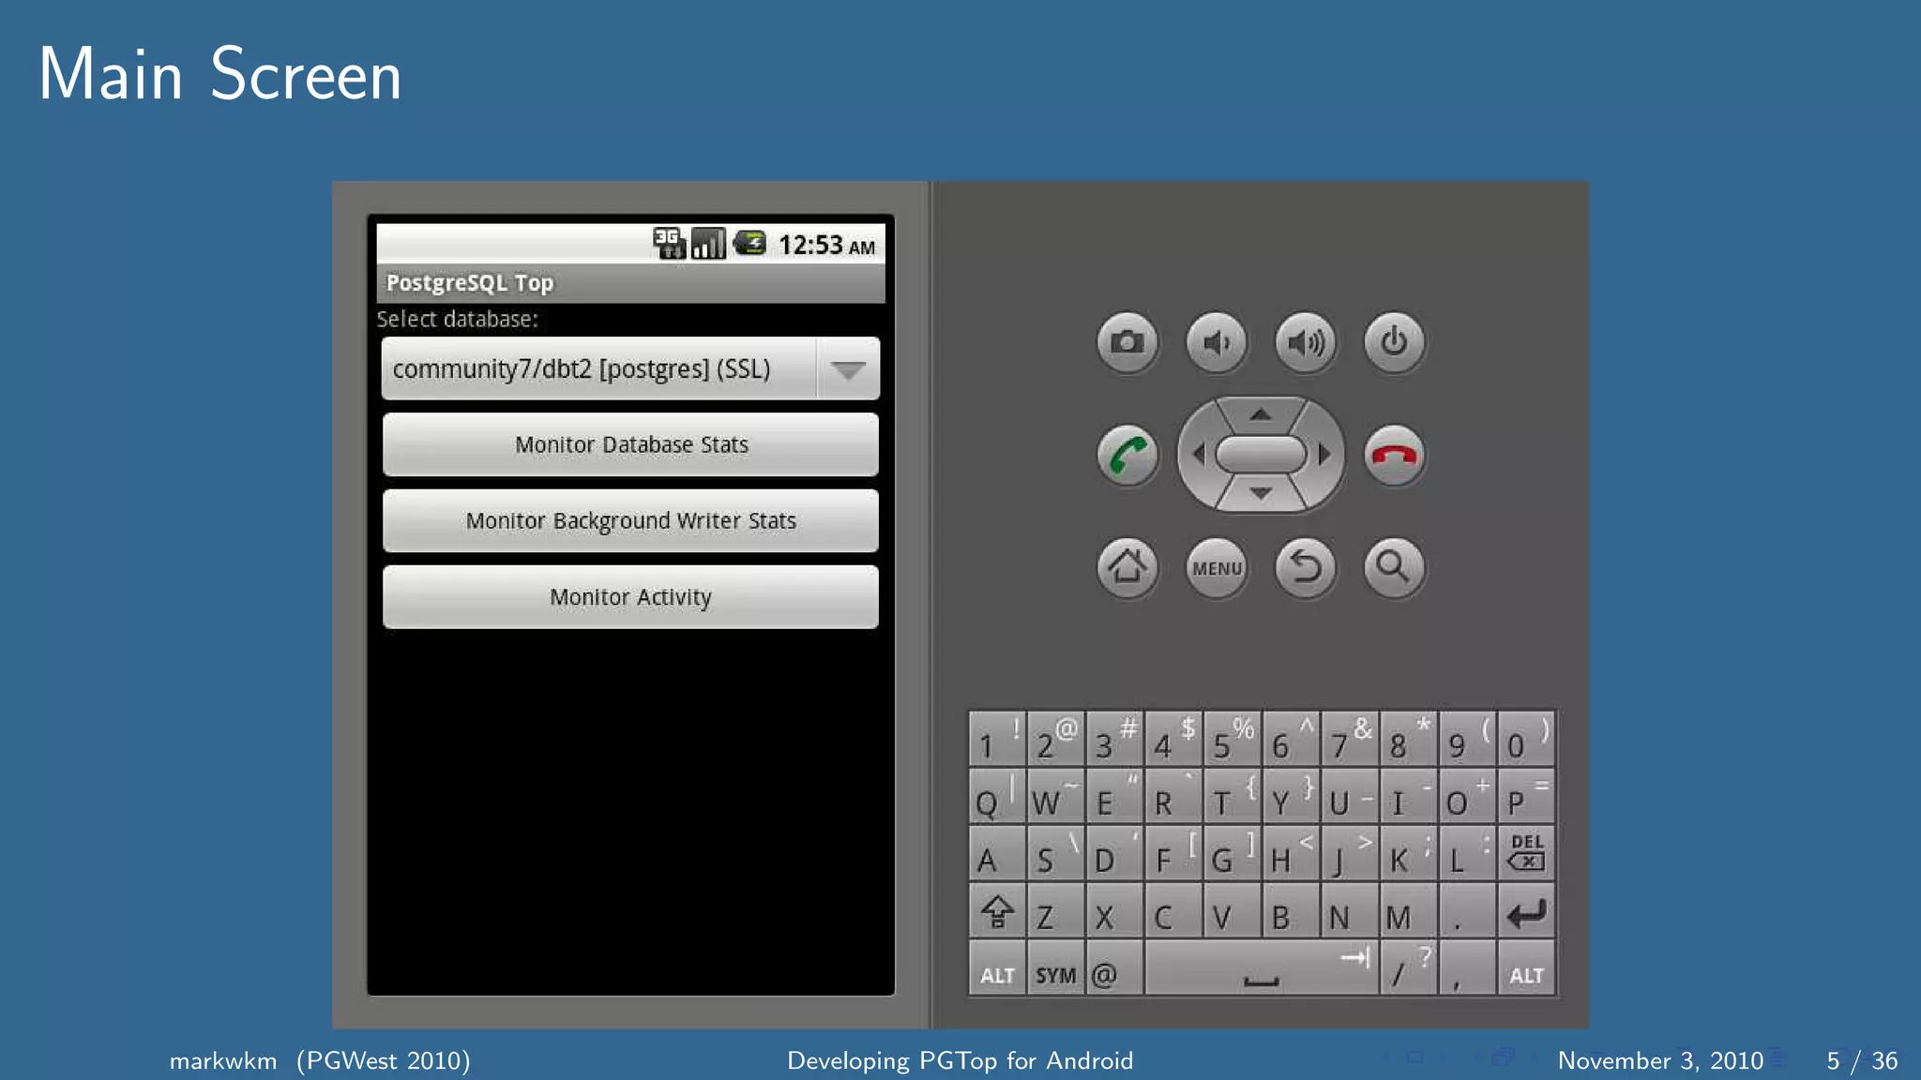Click the dropdown arrow beside community7/dbt2
The image size is (1921, 1080).
click(848, 369)
